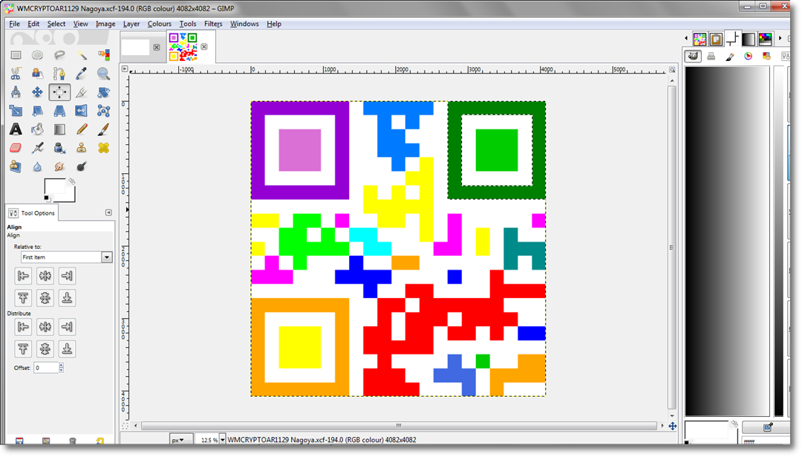Open the px unit dropdown in status bar

(180, 440)
